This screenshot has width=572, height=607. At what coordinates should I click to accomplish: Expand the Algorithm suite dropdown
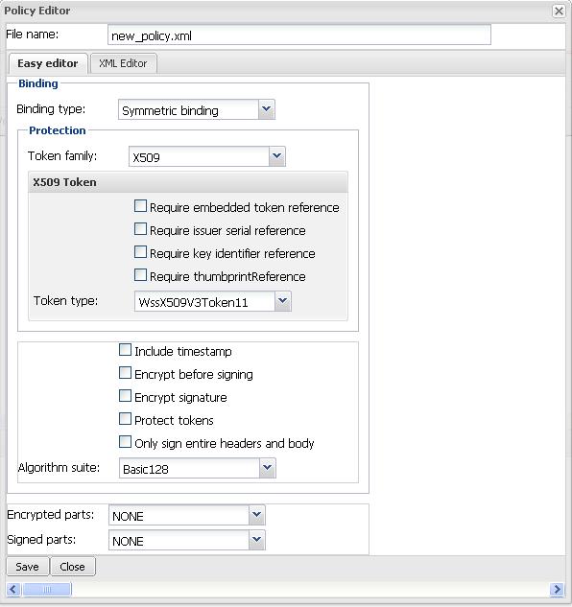267,468
